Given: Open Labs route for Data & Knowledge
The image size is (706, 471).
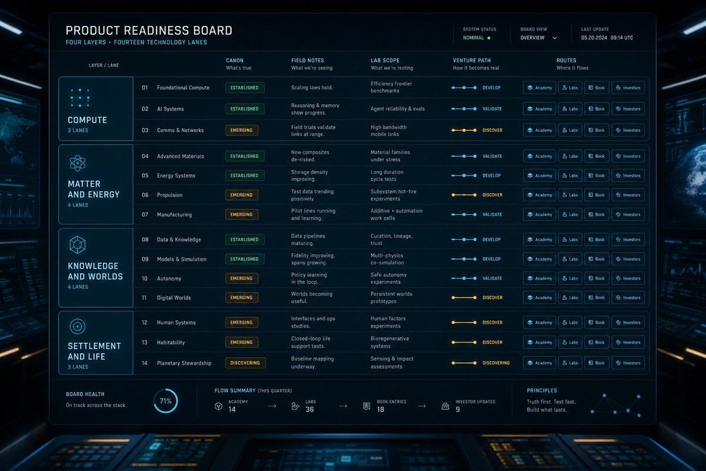Looking at the screenshot, I should (x=570, y=240).
